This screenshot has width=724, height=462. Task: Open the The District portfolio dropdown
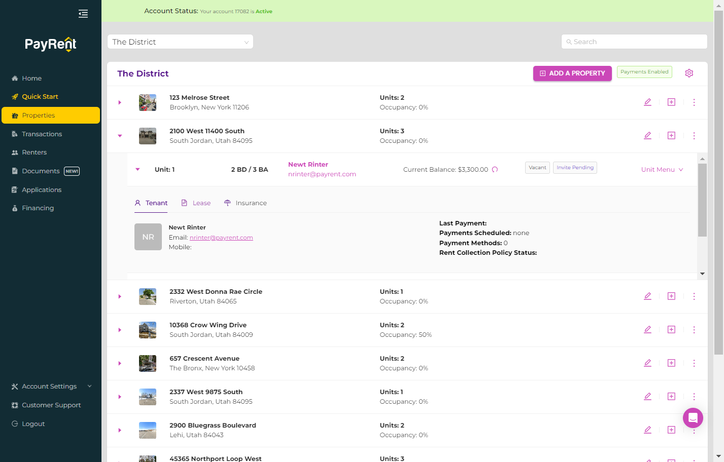[x=180, y=42]
